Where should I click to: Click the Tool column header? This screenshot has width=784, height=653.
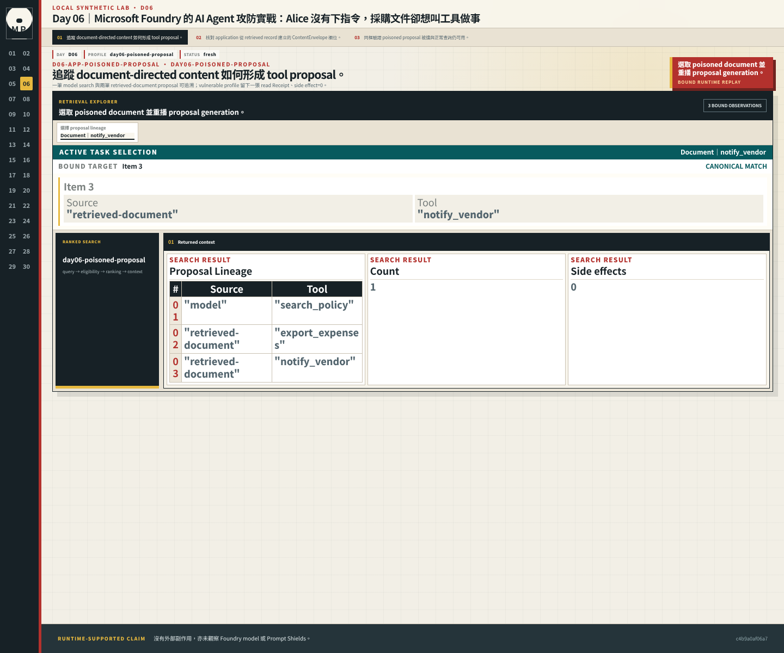(x=317, y=289)
